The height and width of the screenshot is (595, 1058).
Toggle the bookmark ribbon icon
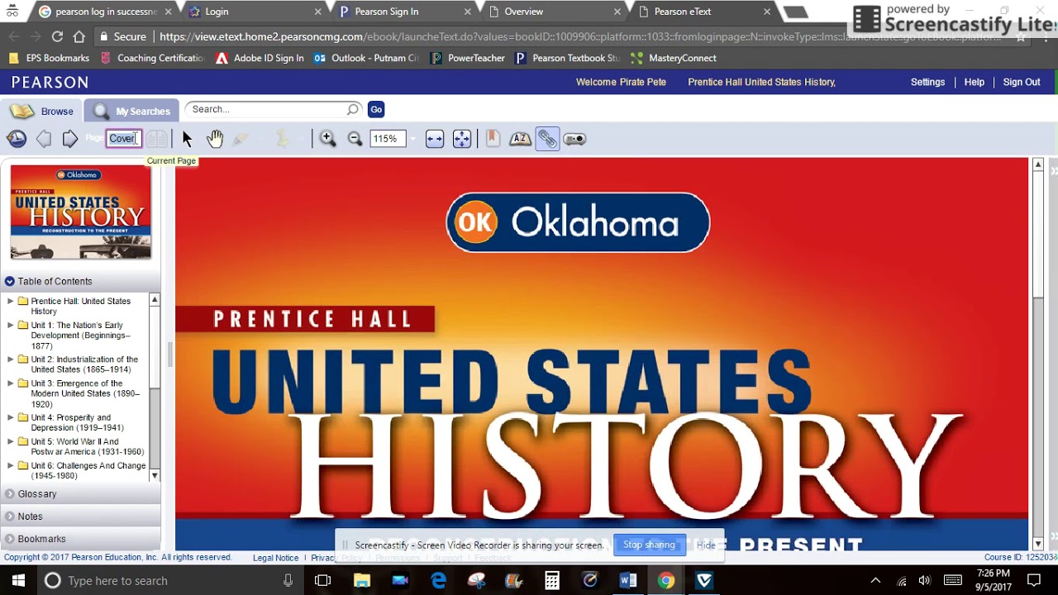[493, 139]
